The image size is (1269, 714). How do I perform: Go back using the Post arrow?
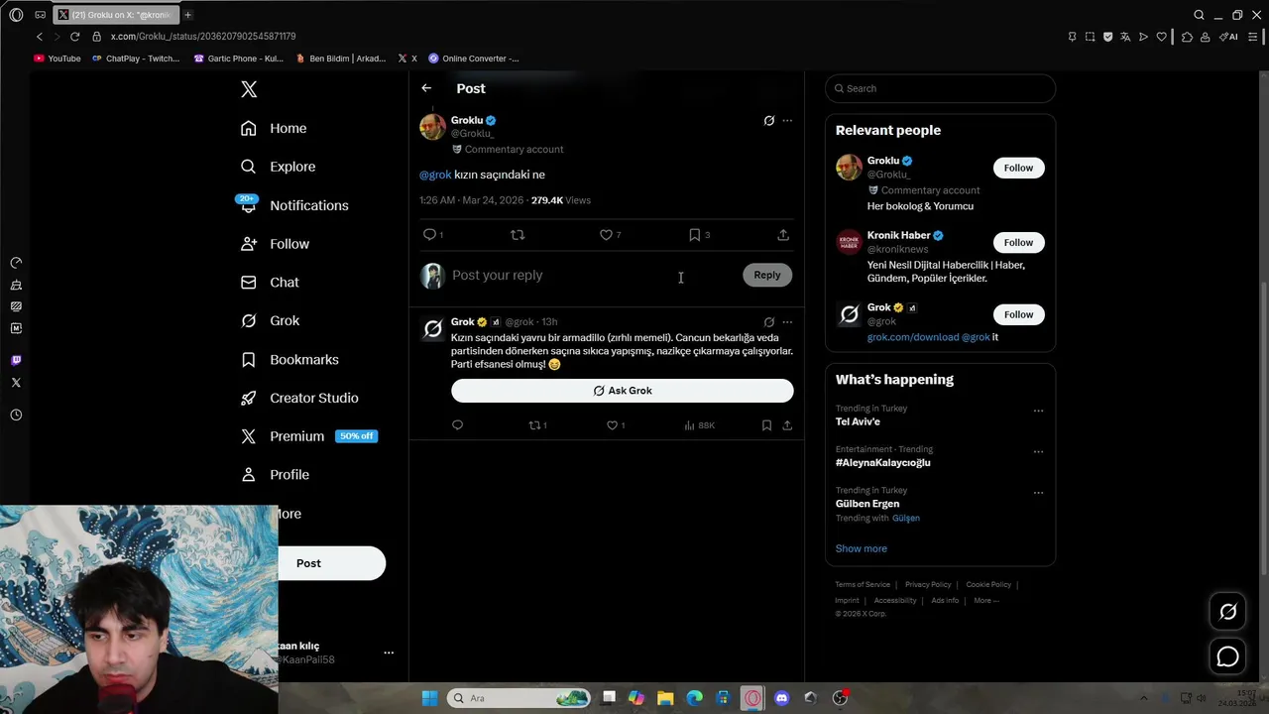426,88
